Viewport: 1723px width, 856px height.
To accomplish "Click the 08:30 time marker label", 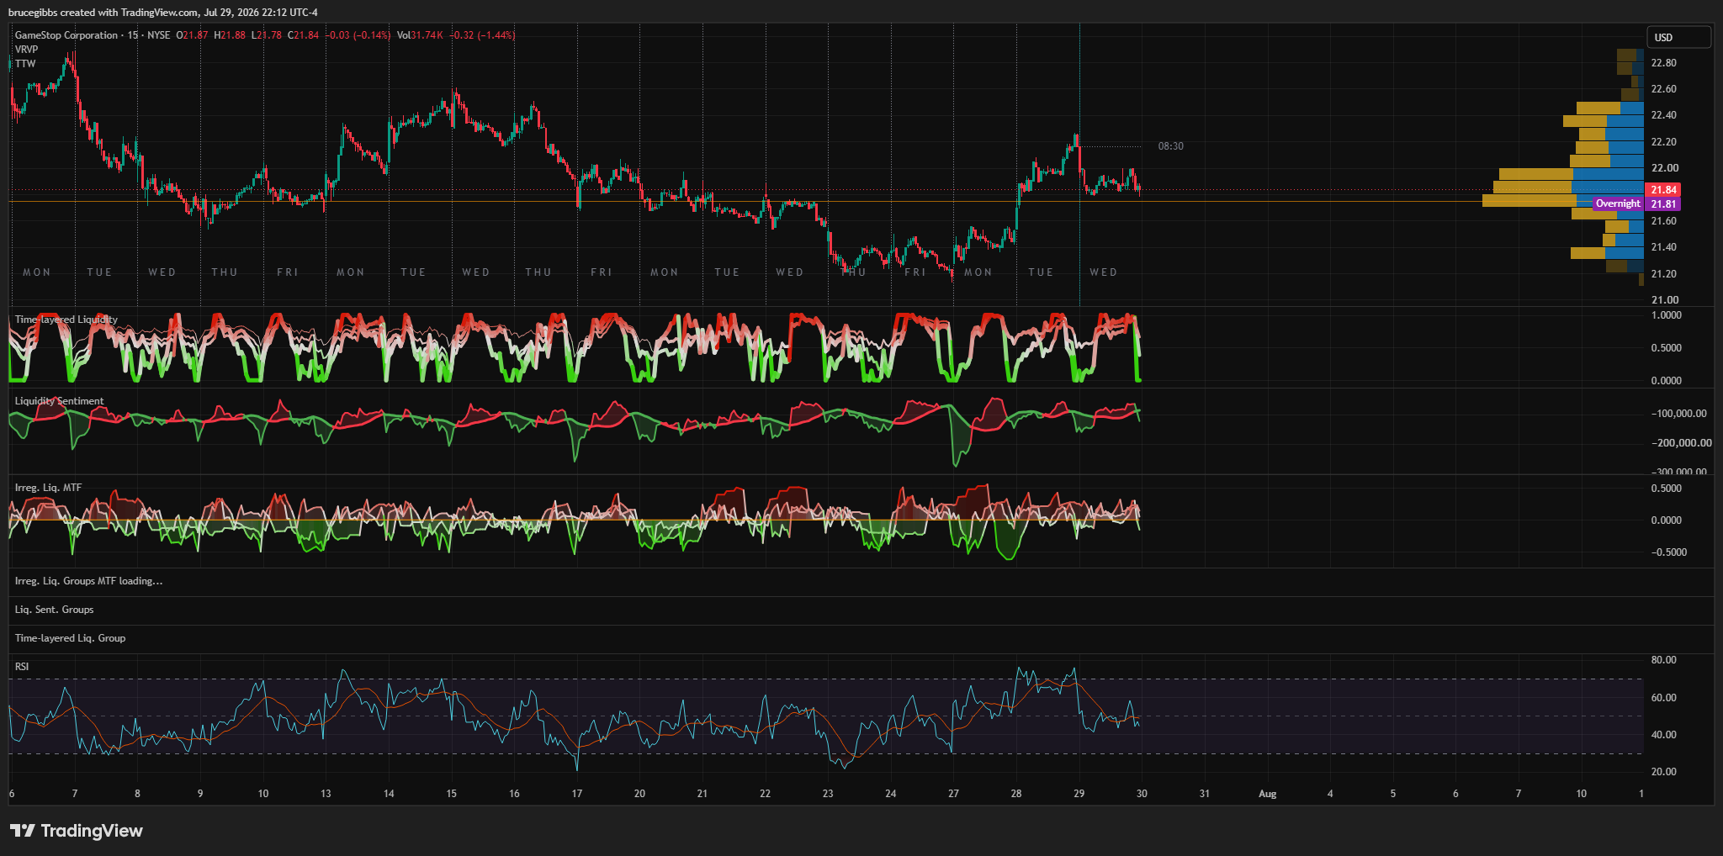I will [1170, 146].
